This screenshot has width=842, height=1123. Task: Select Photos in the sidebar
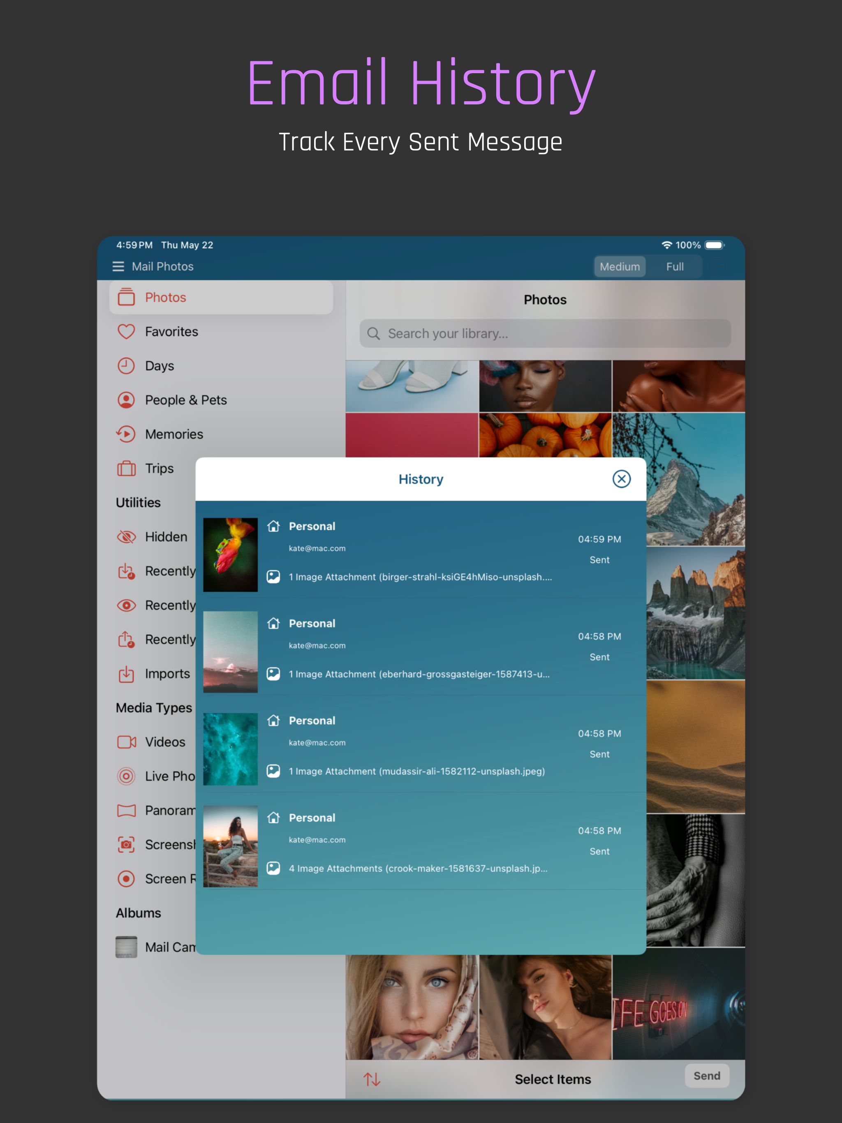point(222,298)
